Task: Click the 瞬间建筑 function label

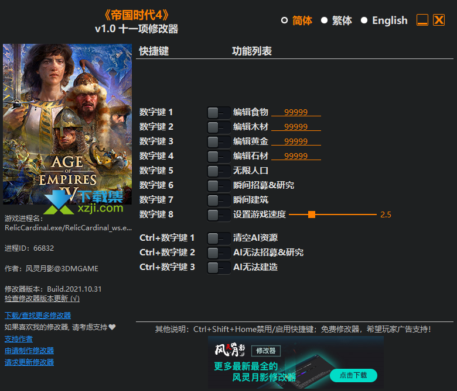Action: (251, 200)
